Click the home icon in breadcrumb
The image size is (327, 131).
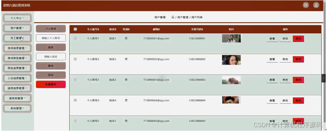173,17
